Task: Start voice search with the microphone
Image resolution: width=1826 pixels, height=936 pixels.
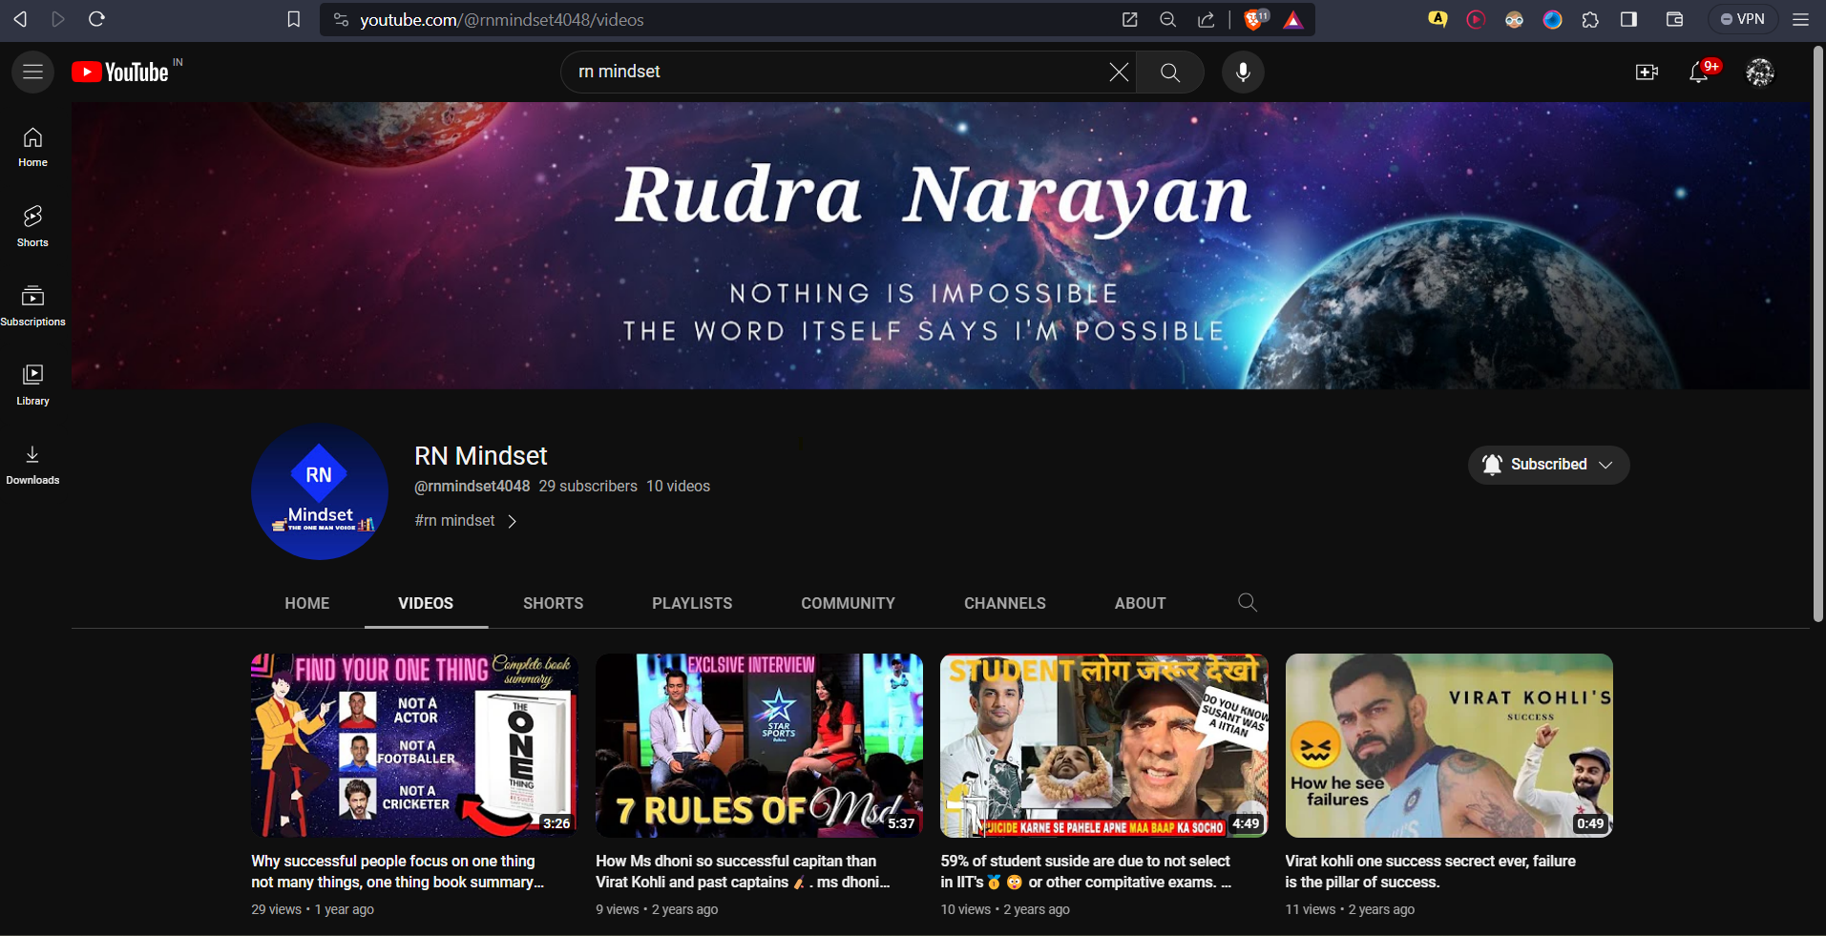Action: pos(1243,72)
